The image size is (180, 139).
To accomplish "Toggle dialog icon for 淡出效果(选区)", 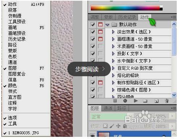I will pos(100,32).
